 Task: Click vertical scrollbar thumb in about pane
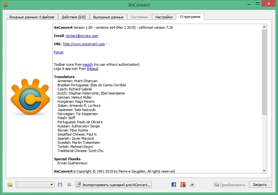(x=264, y=72)
